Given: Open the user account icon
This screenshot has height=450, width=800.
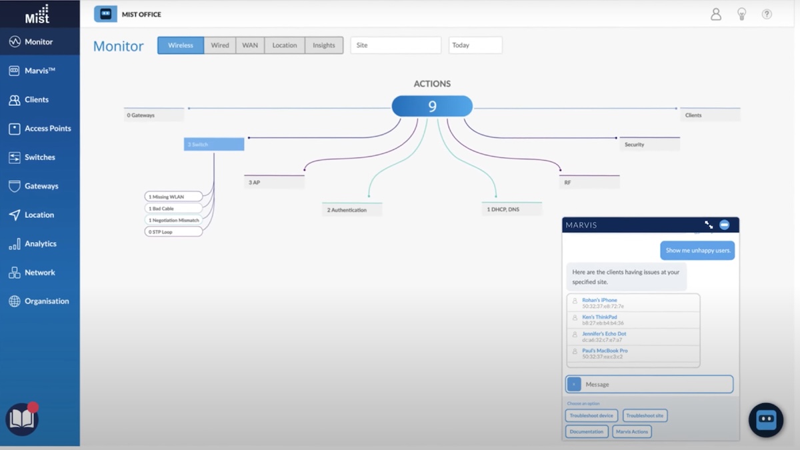Looking at the screenshot, I should (716, 14).
